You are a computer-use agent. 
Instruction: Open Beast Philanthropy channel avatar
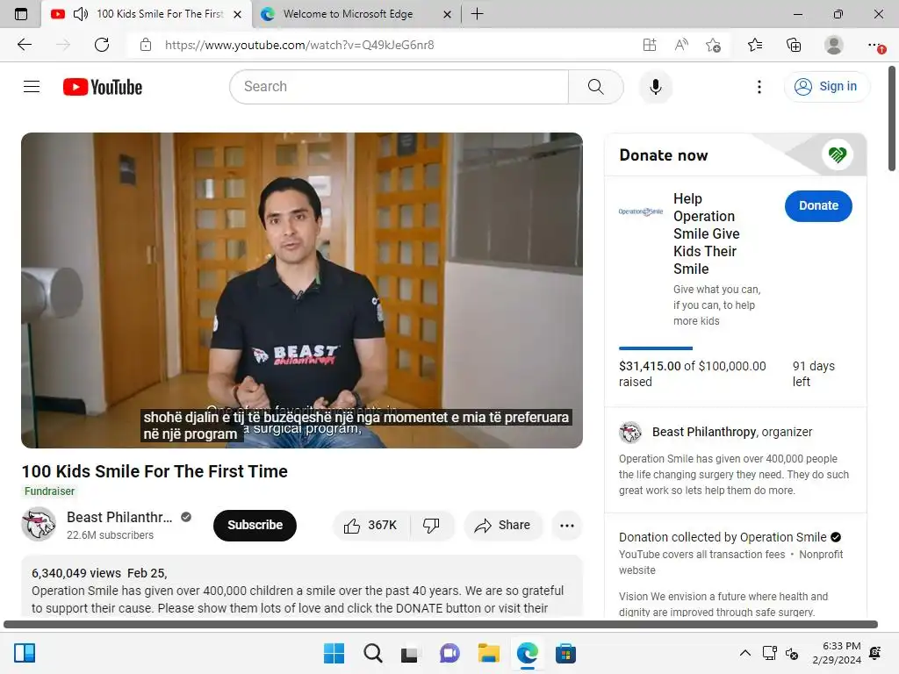tap(39, 525)
